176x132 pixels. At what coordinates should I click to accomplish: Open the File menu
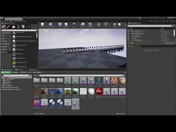pos(3,21)
